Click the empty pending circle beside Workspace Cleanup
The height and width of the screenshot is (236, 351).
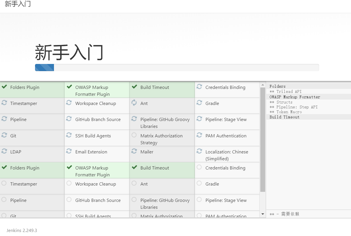tap(69, 183)
